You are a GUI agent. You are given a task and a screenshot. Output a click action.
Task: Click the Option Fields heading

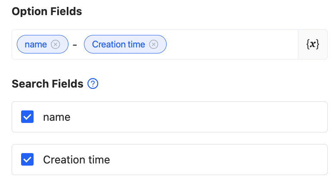(x=47, y=12)
